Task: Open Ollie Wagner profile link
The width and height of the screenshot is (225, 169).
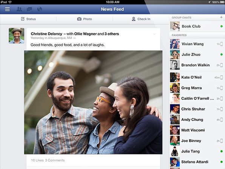Action: [x=85, y=34]
